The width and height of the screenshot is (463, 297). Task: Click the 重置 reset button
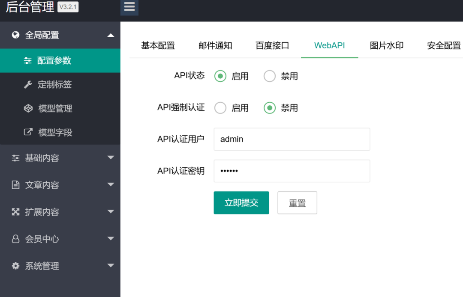coord(297,203)
